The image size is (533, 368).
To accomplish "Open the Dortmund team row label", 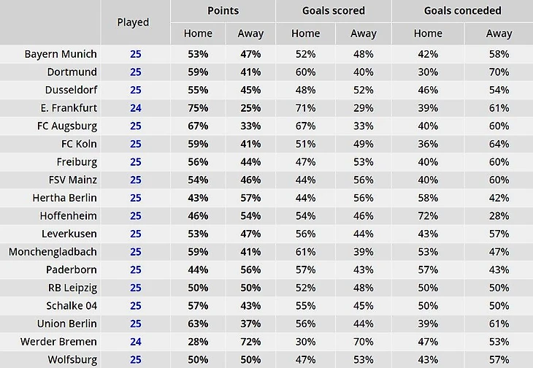I will click(72, 72).
